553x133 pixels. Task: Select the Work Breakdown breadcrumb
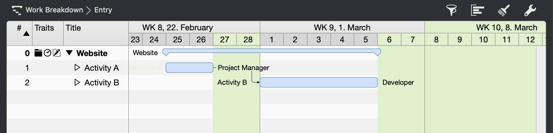(54, 10)
